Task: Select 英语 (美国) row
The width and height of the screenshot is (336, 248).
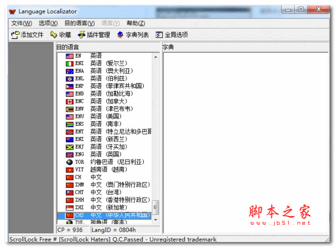Action: 105,117
